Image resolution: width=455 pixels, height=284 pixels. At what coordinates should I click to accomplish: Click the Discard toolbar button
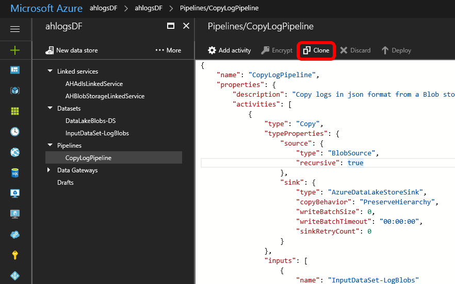click(x=355, y=50)
